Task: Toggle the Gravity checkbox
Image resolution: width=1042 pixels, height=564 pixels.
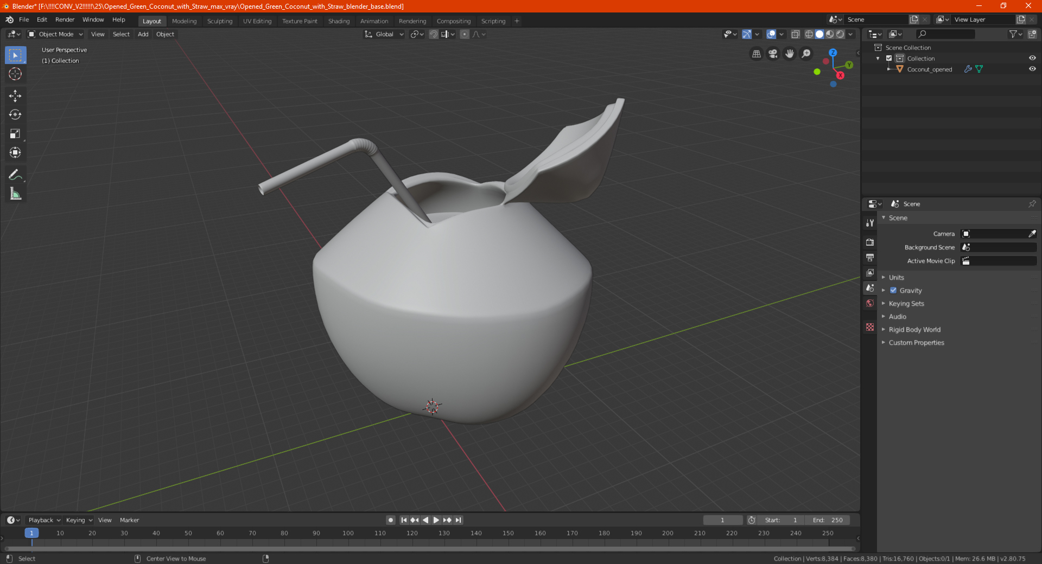Action: click(893, 291)
